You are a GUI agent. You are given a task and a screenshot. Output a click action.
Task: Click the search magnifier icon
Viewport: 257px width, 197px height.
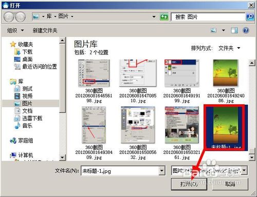click(250, 16)
